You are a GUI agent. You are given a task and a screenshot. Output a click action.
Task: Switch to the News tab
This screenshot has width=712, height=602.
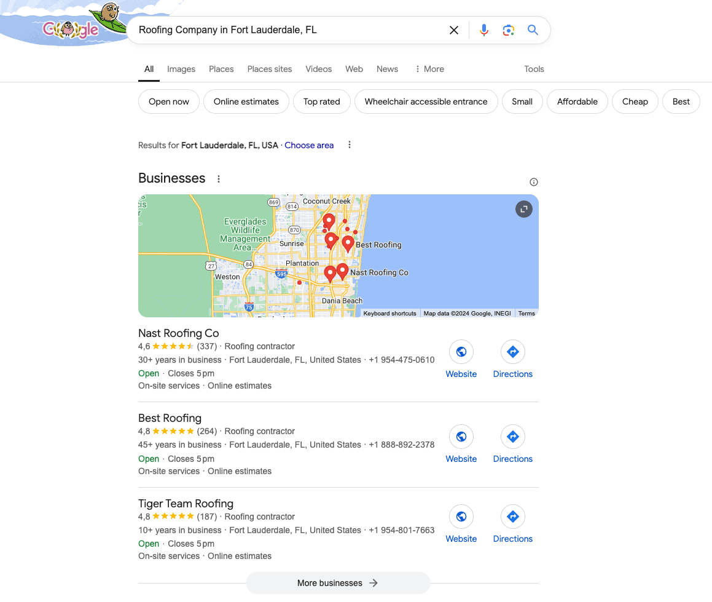point(387,69)
